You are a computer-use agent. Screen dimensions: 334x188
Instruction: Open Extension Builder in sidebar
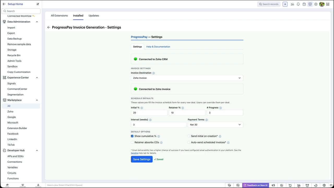17,128
